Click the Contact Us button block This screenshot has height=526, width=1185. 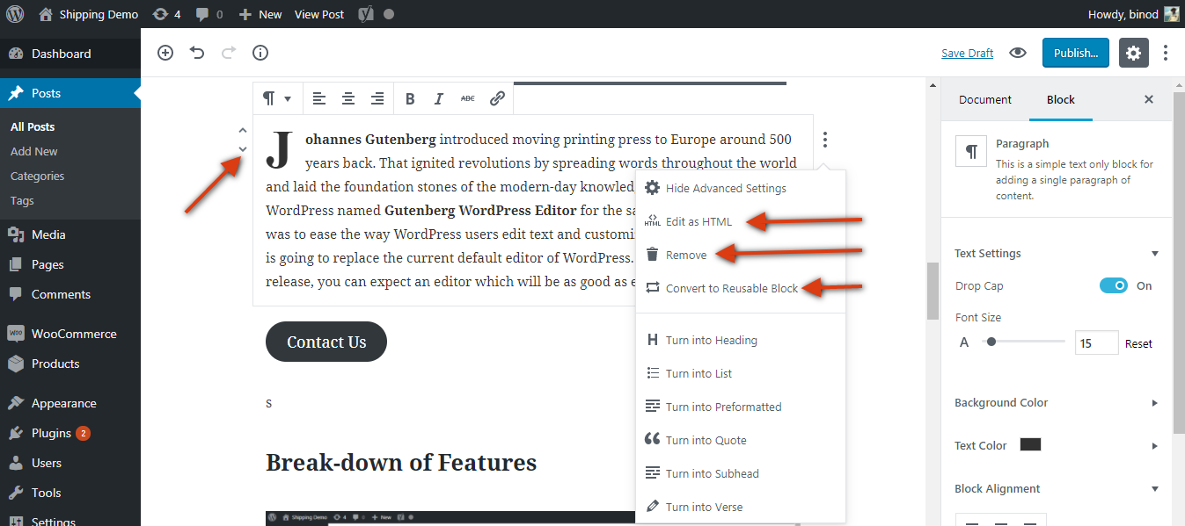(326, 342)
